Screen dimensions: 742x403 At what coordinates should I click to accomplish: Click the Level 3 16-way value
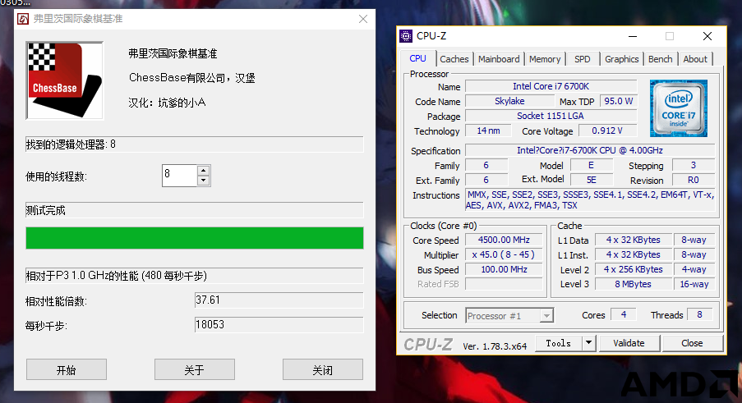(x=694, y=284)
